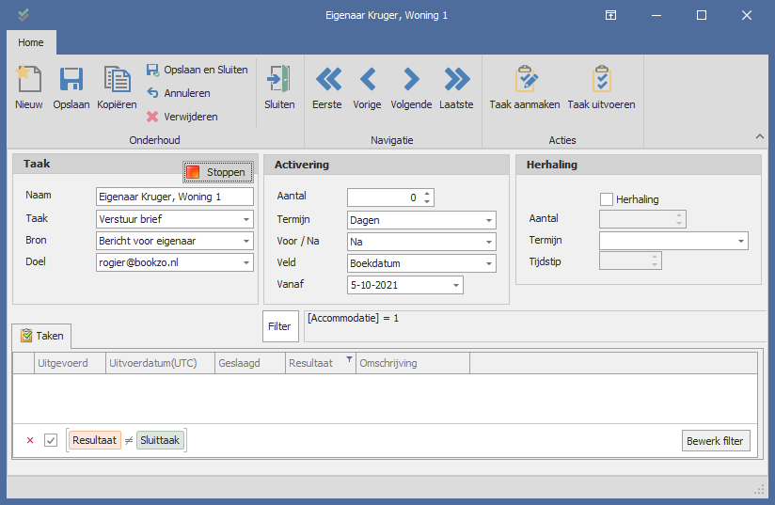Open the Doel dropdown with rogier@bookzo.nl
Screen dimensions: 775x505
tap(246, 263)
